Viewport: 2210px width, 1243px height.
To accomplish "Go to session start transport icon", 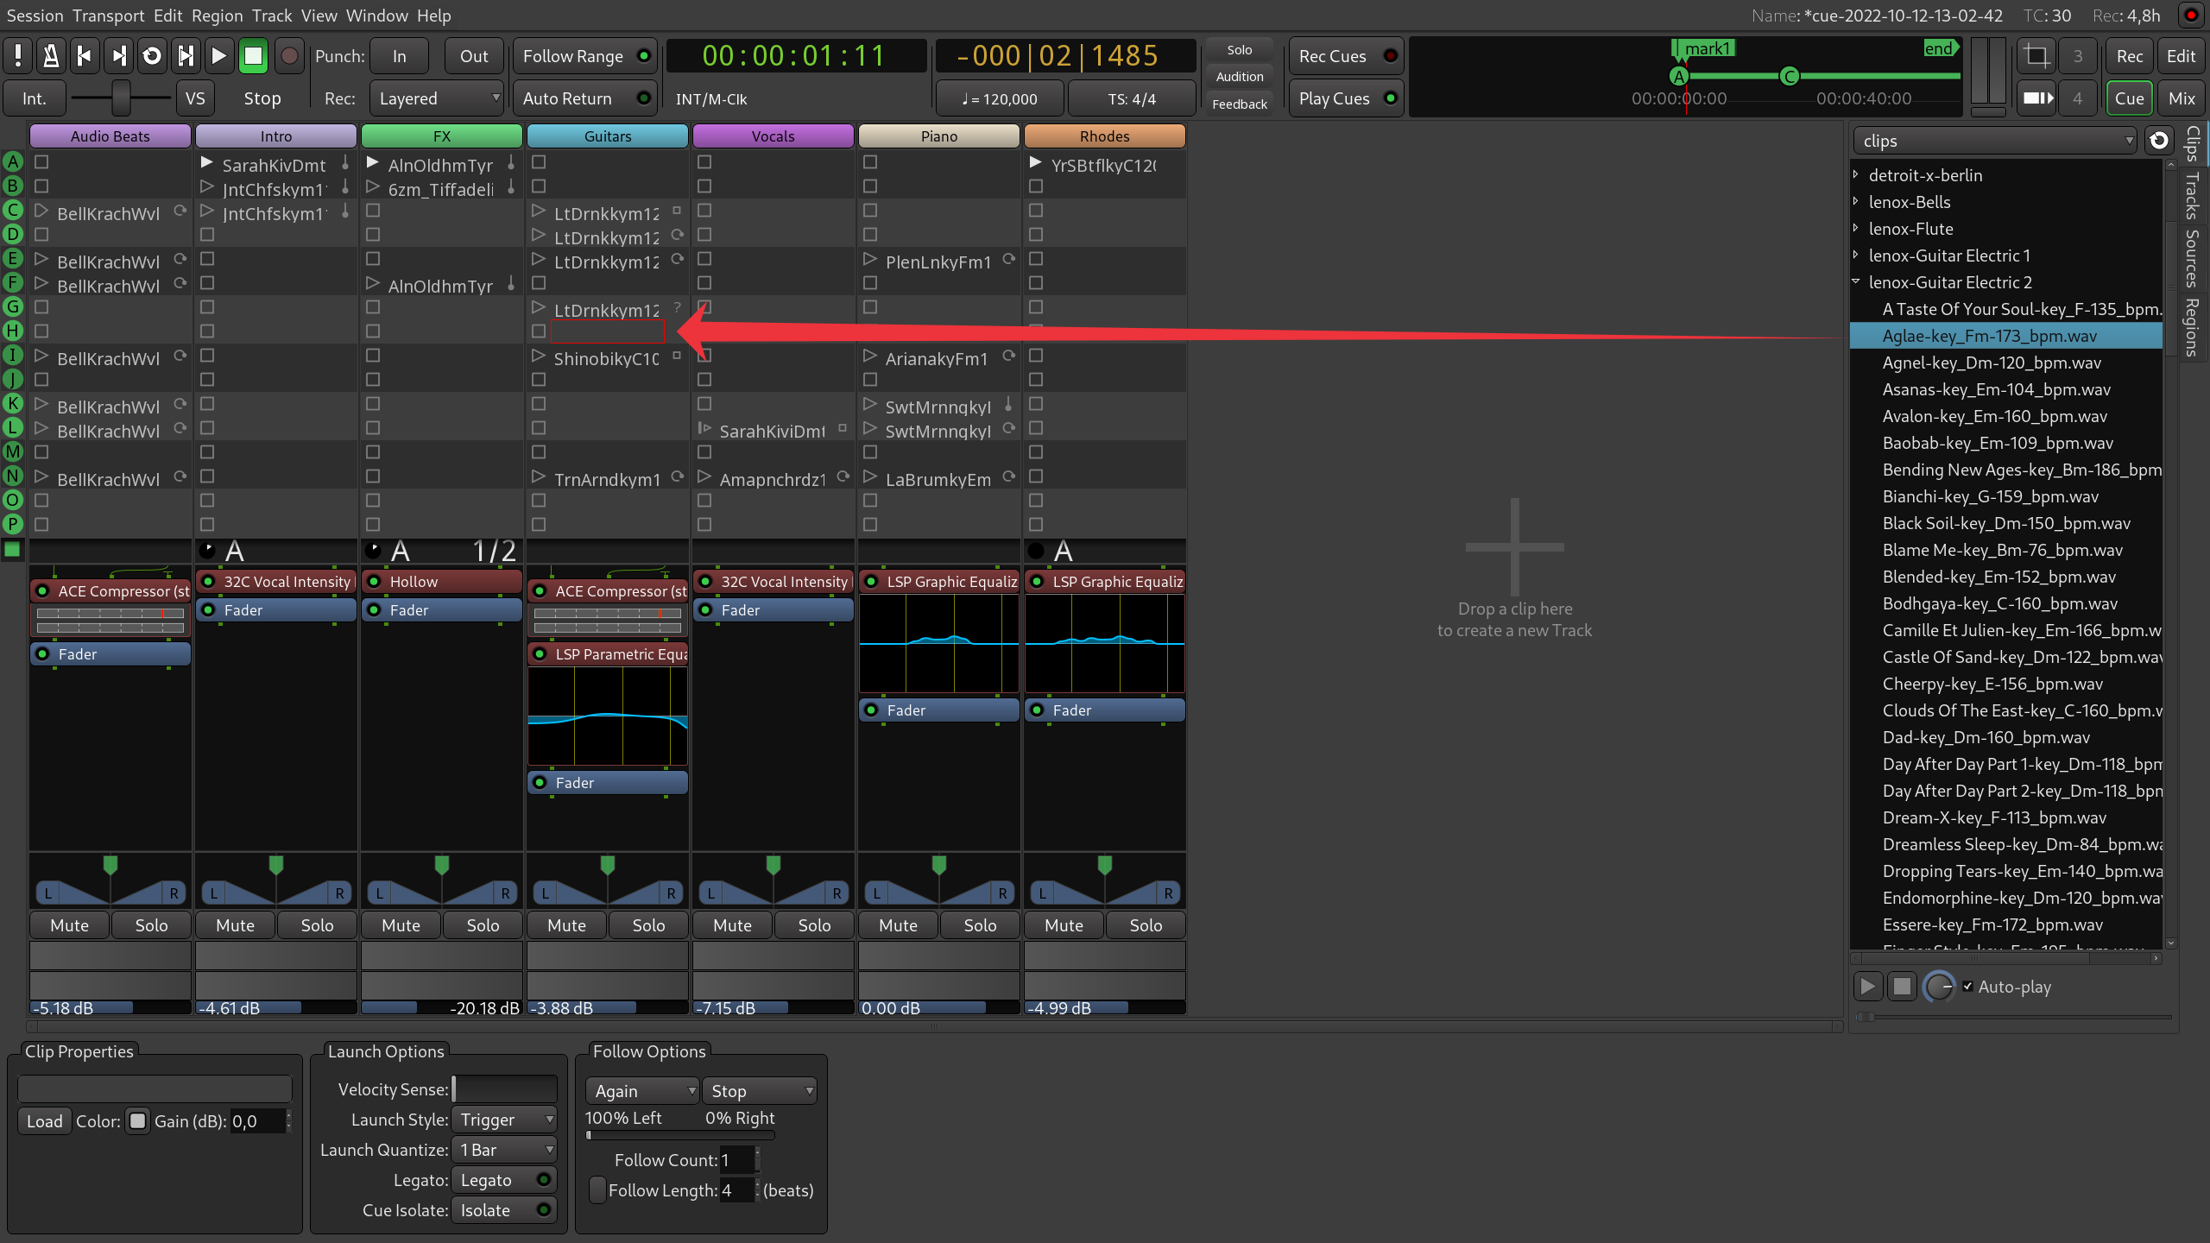I will coord(85,56).
